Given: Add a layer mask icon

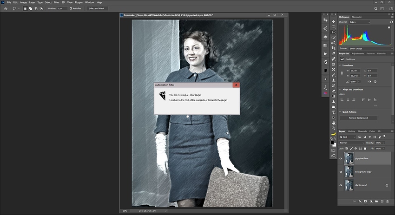Looking at the screenshot, I should pos(365,202).
